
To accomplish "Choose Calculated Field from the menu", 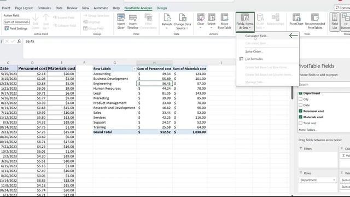I will [256, 36].
